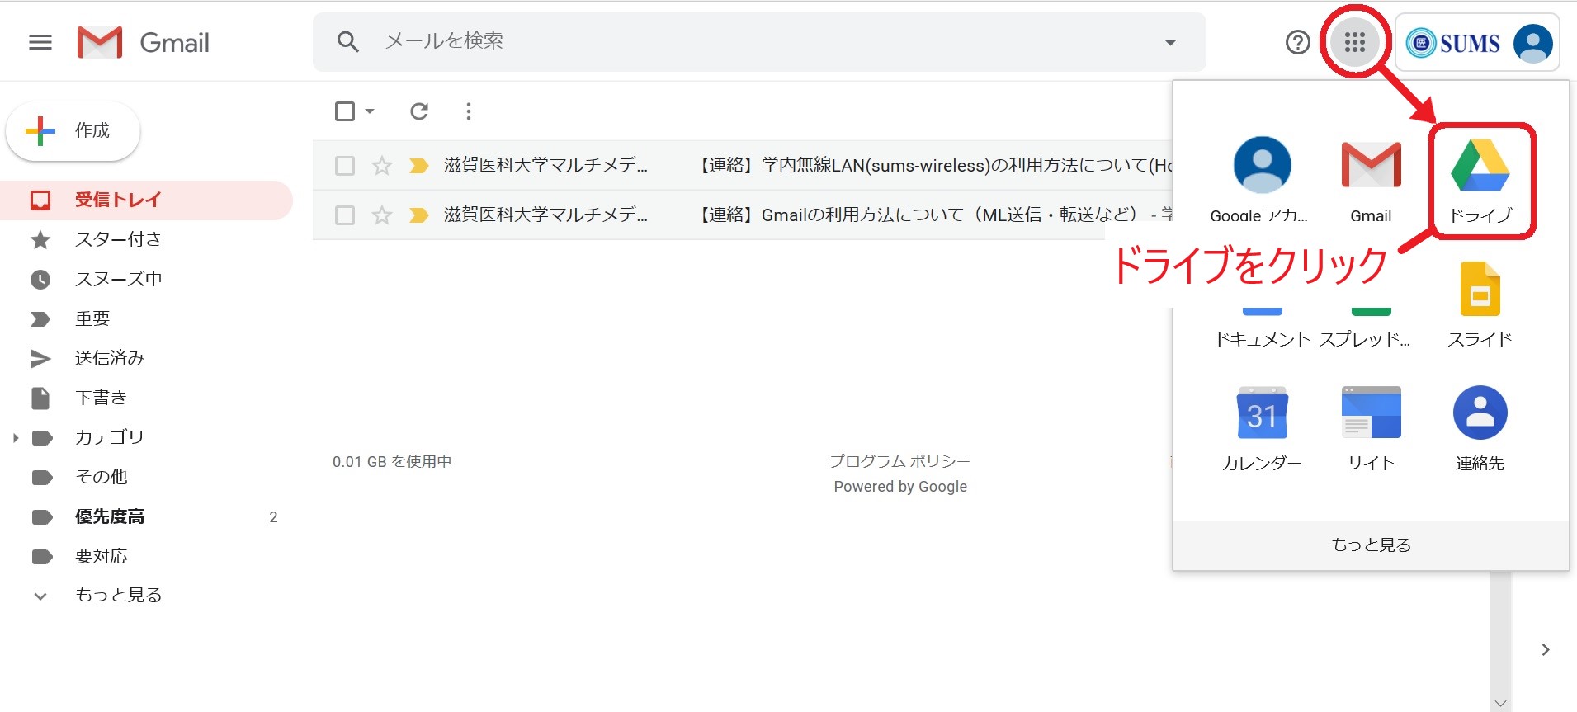1577x712 pixels.
Task: Open the main hamburger menu
Action: point(40,42)
